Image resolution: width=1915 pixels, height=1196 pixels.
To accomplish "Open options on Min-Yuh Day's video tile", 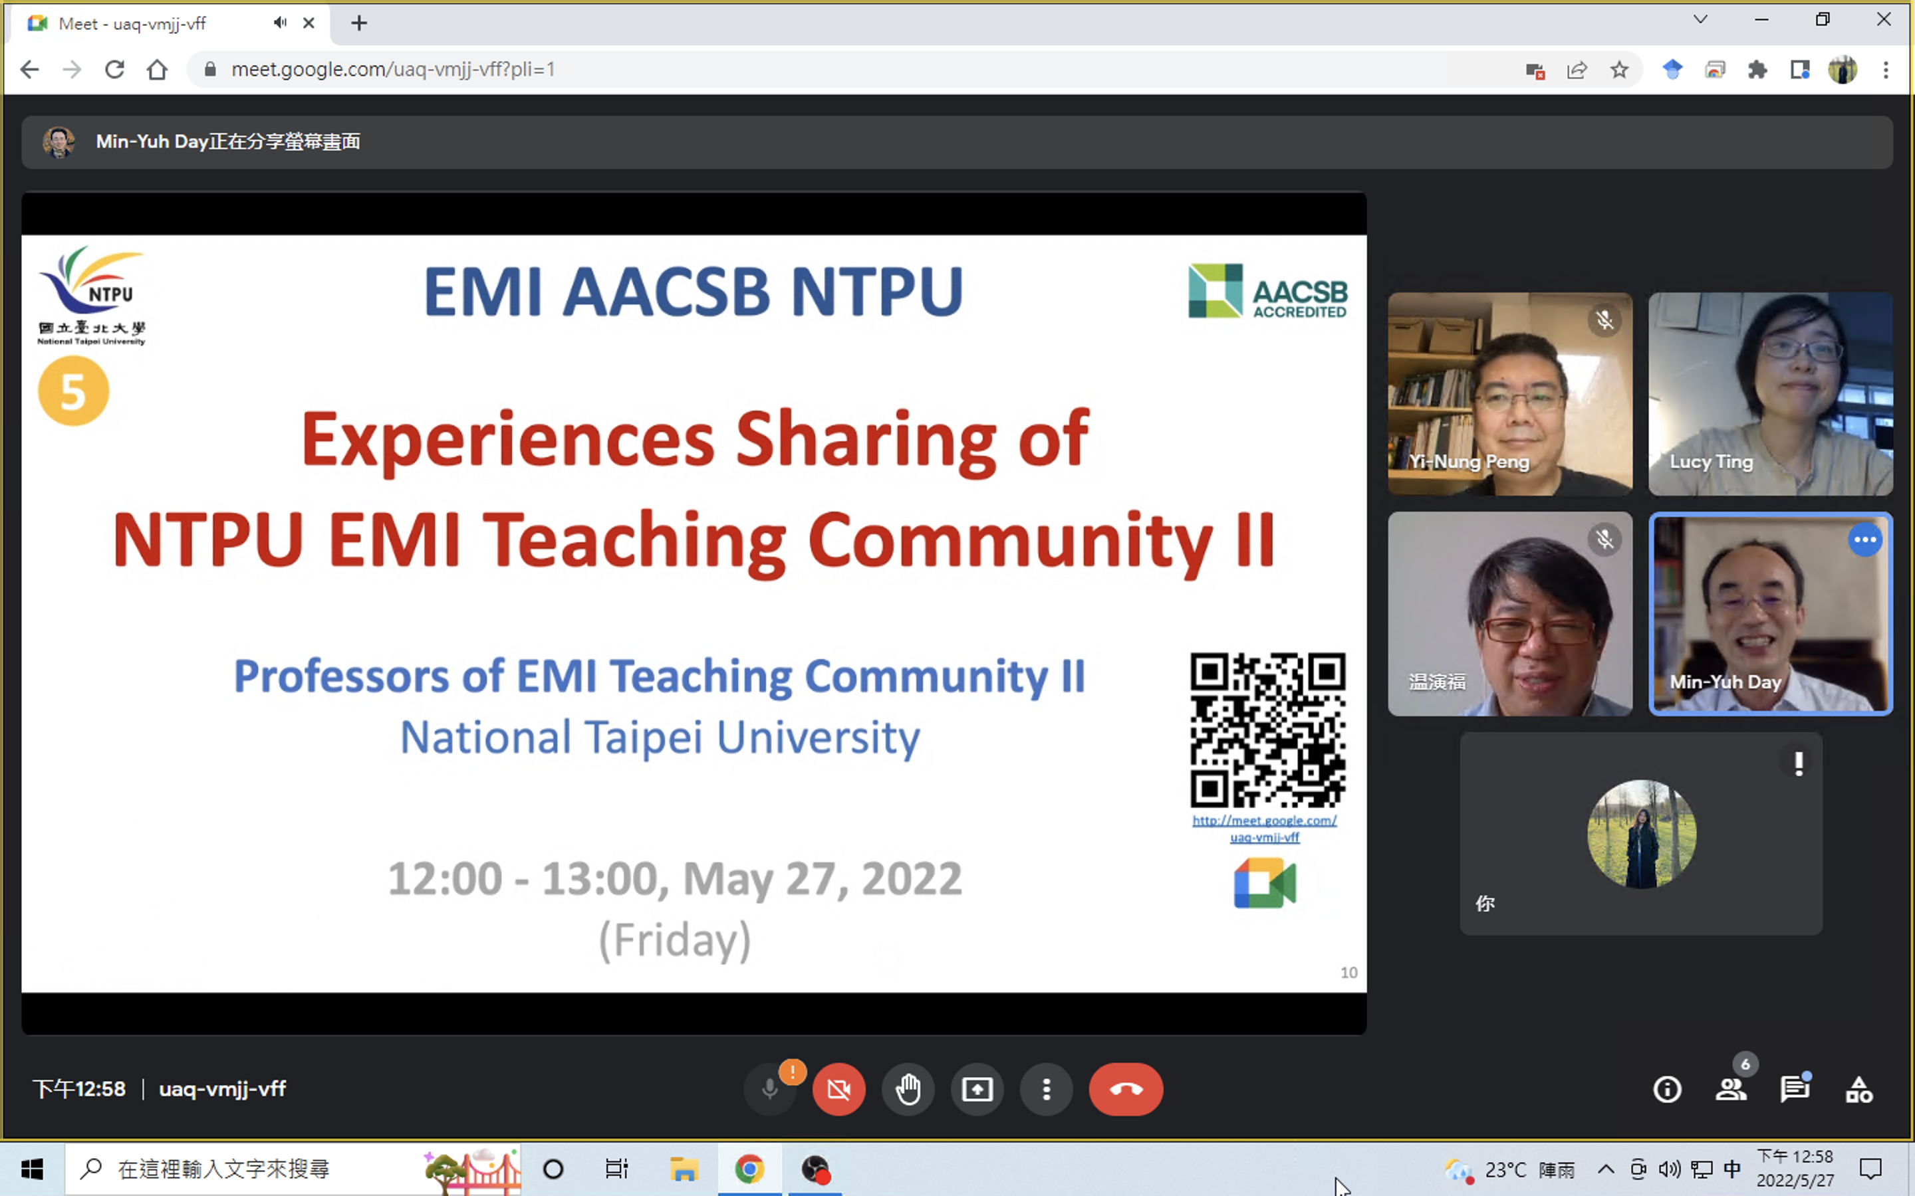I will (x=1865, y=540).
